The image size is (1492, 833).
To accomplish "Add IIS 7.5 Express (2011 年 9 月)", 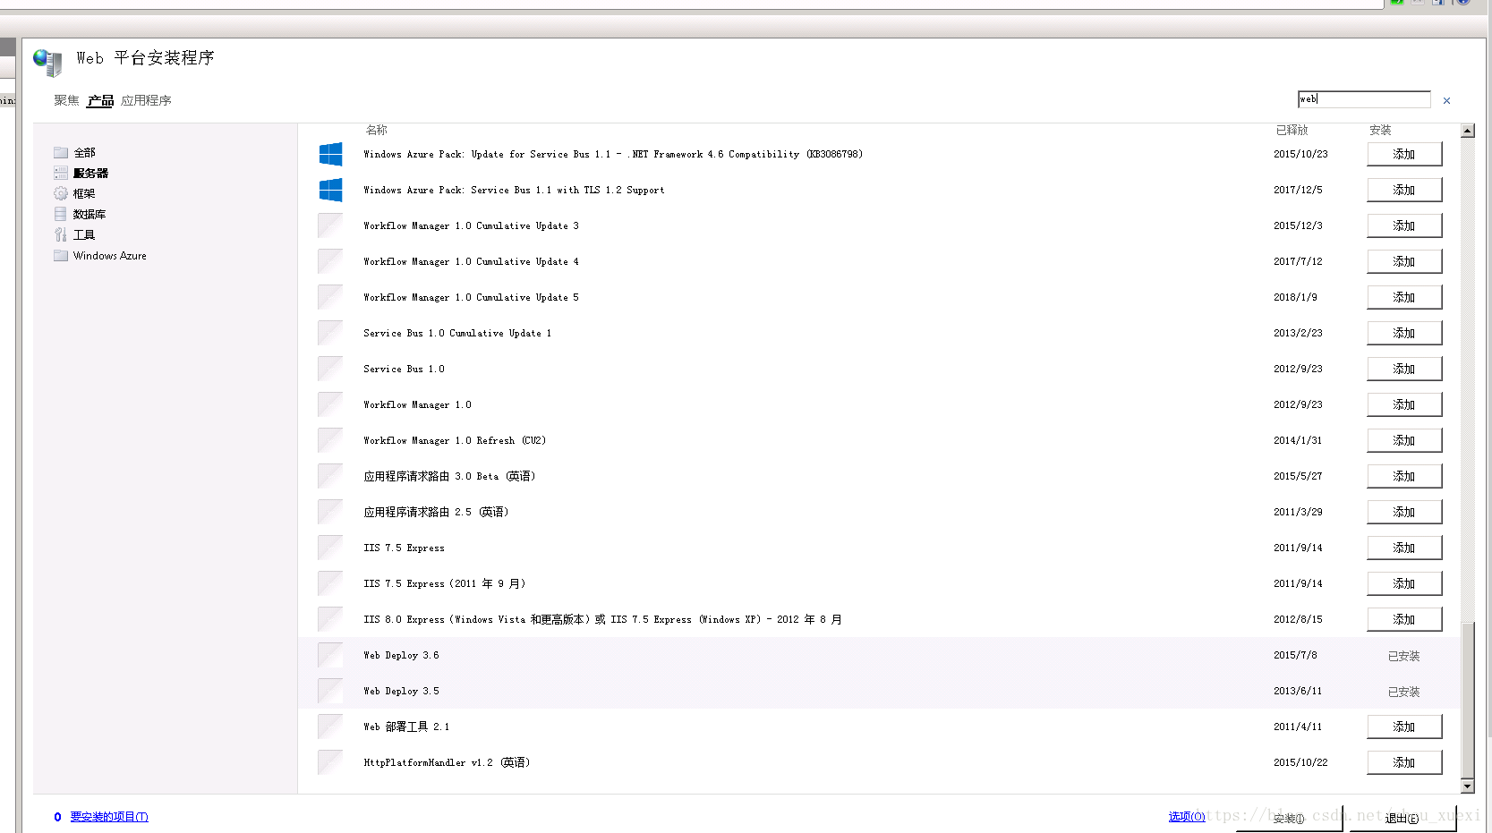I will 1404,583.
